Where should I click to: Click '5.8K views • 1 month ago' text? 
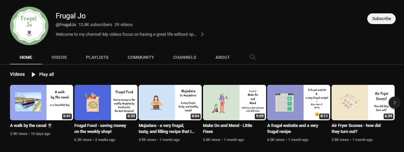pos(223,140)
